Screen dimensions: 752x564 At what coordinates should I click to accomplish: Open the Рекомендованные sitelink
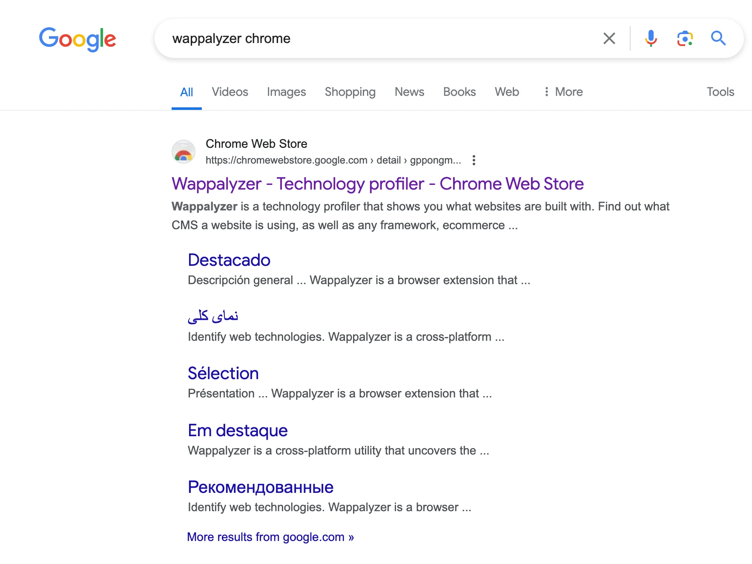261,487
